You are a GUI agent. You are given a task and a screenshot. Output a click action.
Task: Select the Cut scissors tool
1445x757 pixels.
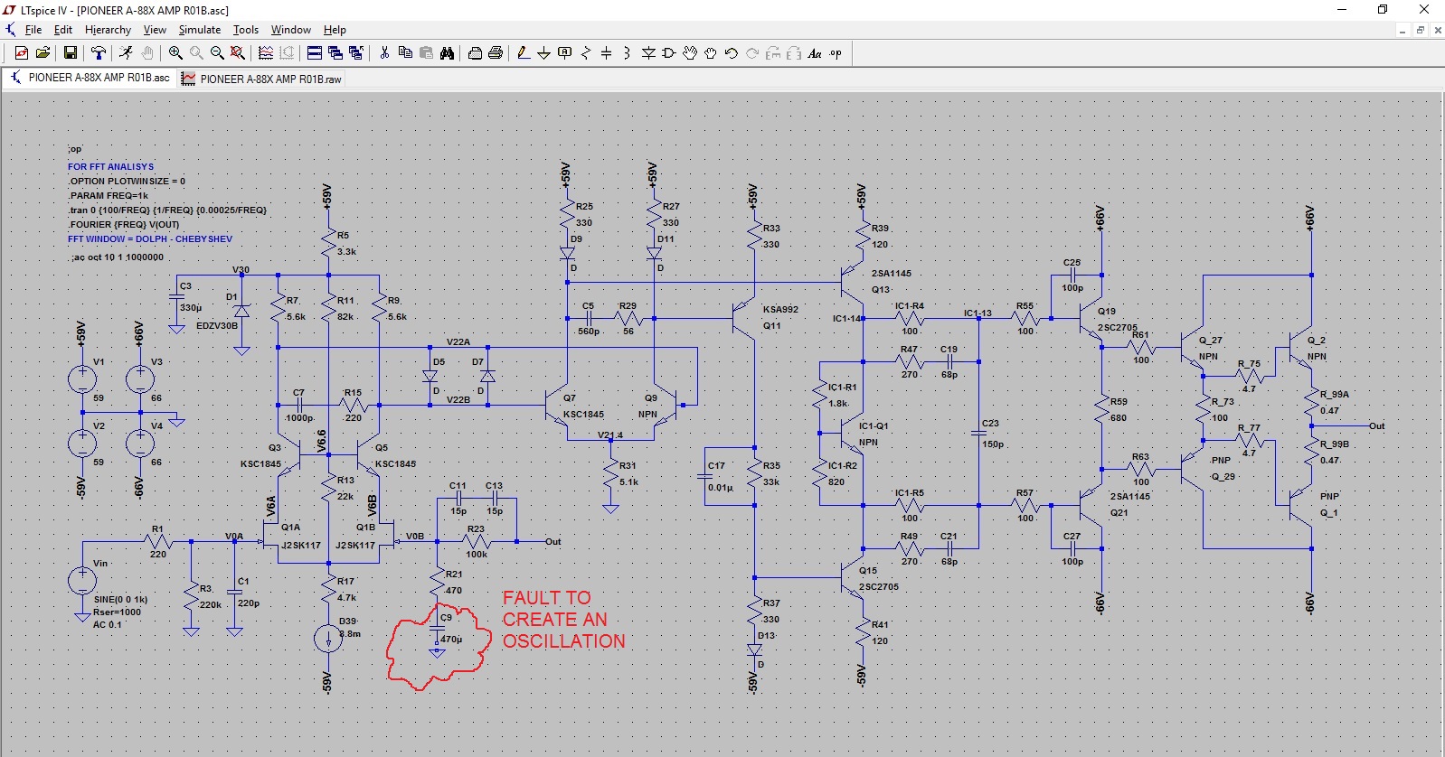pyautogui.click(x=384, y=53)
